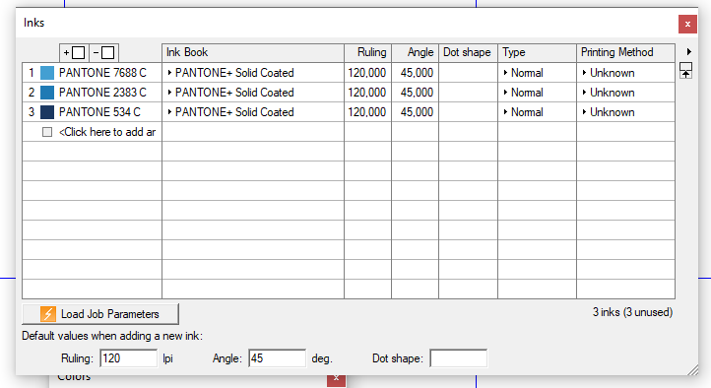Image resolution: width=711 pixels, height=388 pixels.
Task: Click the Ruling column header
Action: coord(367,52)
